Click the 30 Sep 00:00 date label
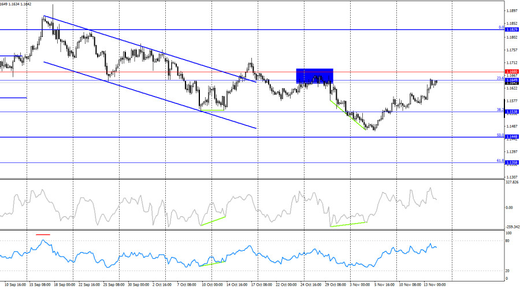Image resolution: width=520 pixels, height=289 pixels. [139, 285]
